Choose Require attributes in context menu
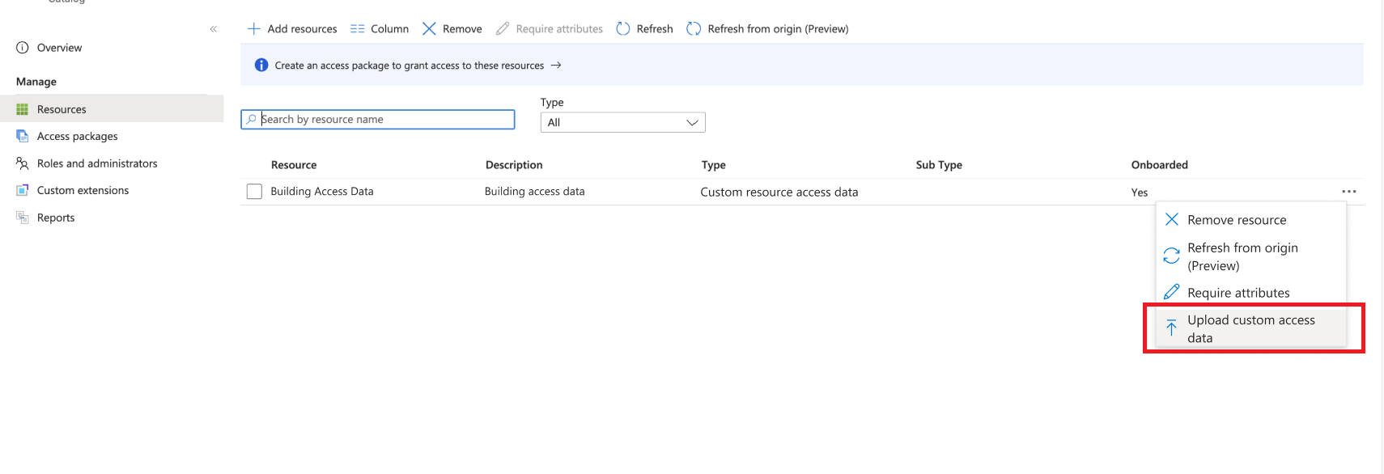 tap(1238, 293)
